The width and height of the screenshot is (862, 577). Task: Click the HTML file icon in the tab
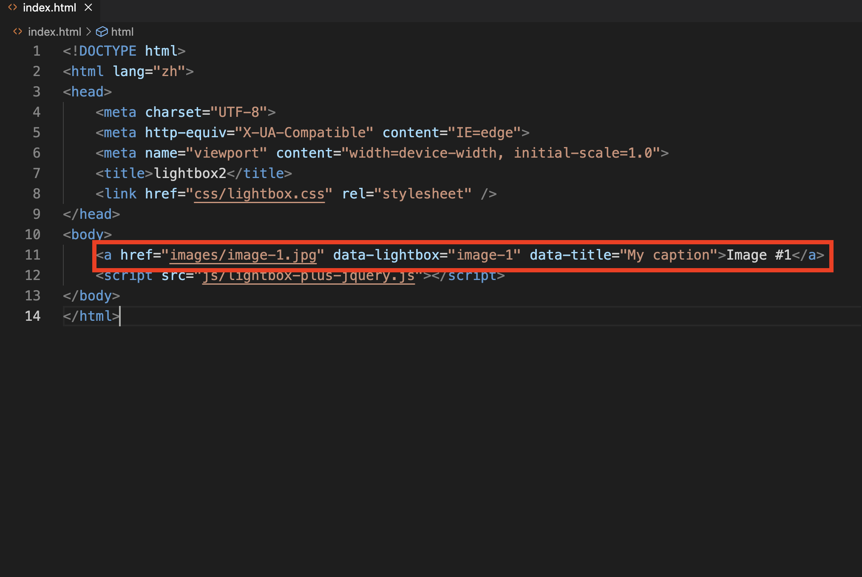[13, 8]
